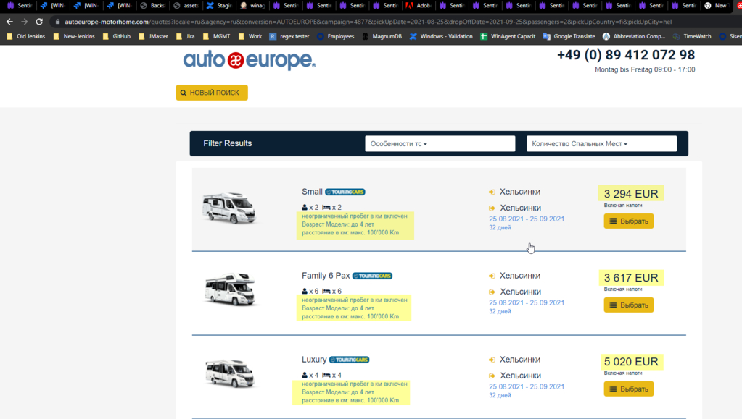Open the Количество Спальных Мест dropdown
The width and height of the screenshot is (742, 419).
click(x=601, y=143)
